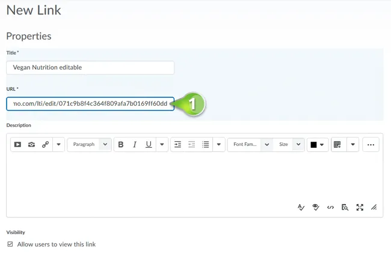Toggle underline formatting
The image size is (391, 260).
[x=149, y=144]
